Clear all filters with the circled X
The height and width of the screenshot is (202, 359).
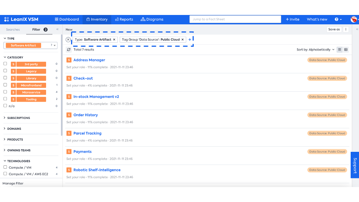pos(68,40)
